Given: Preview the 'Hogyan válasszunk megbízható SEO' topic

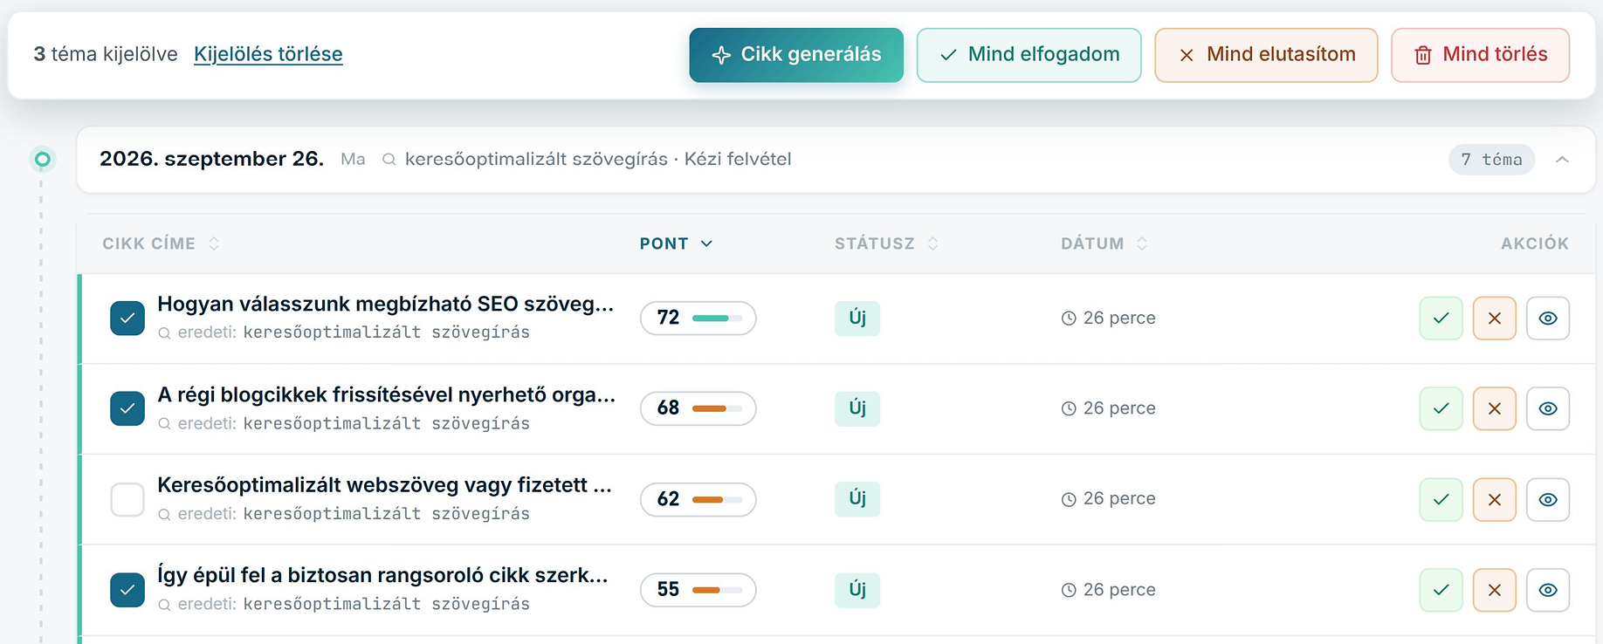Looking at the screenshot, I should 1548,319.
